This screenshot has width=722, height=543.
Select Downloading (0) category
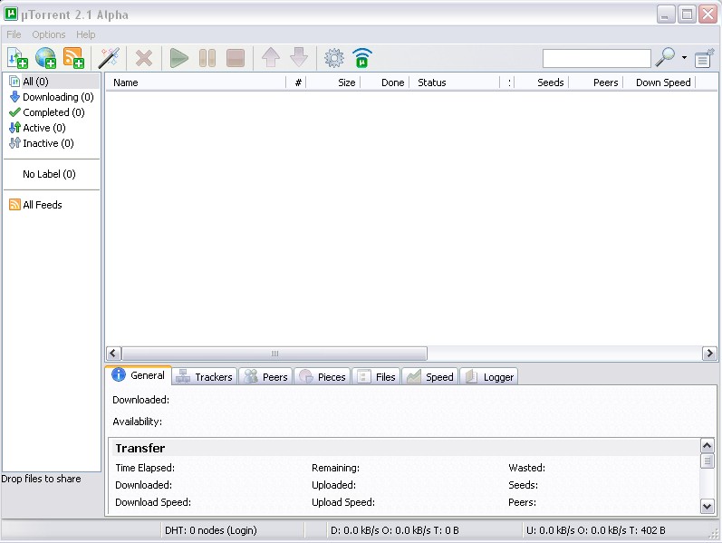coord(53,97)
